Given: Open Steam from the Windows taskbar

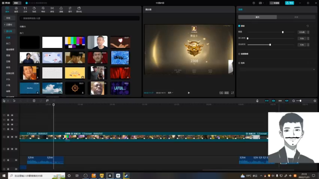Looking at the screenshot, I should [126, 175].
